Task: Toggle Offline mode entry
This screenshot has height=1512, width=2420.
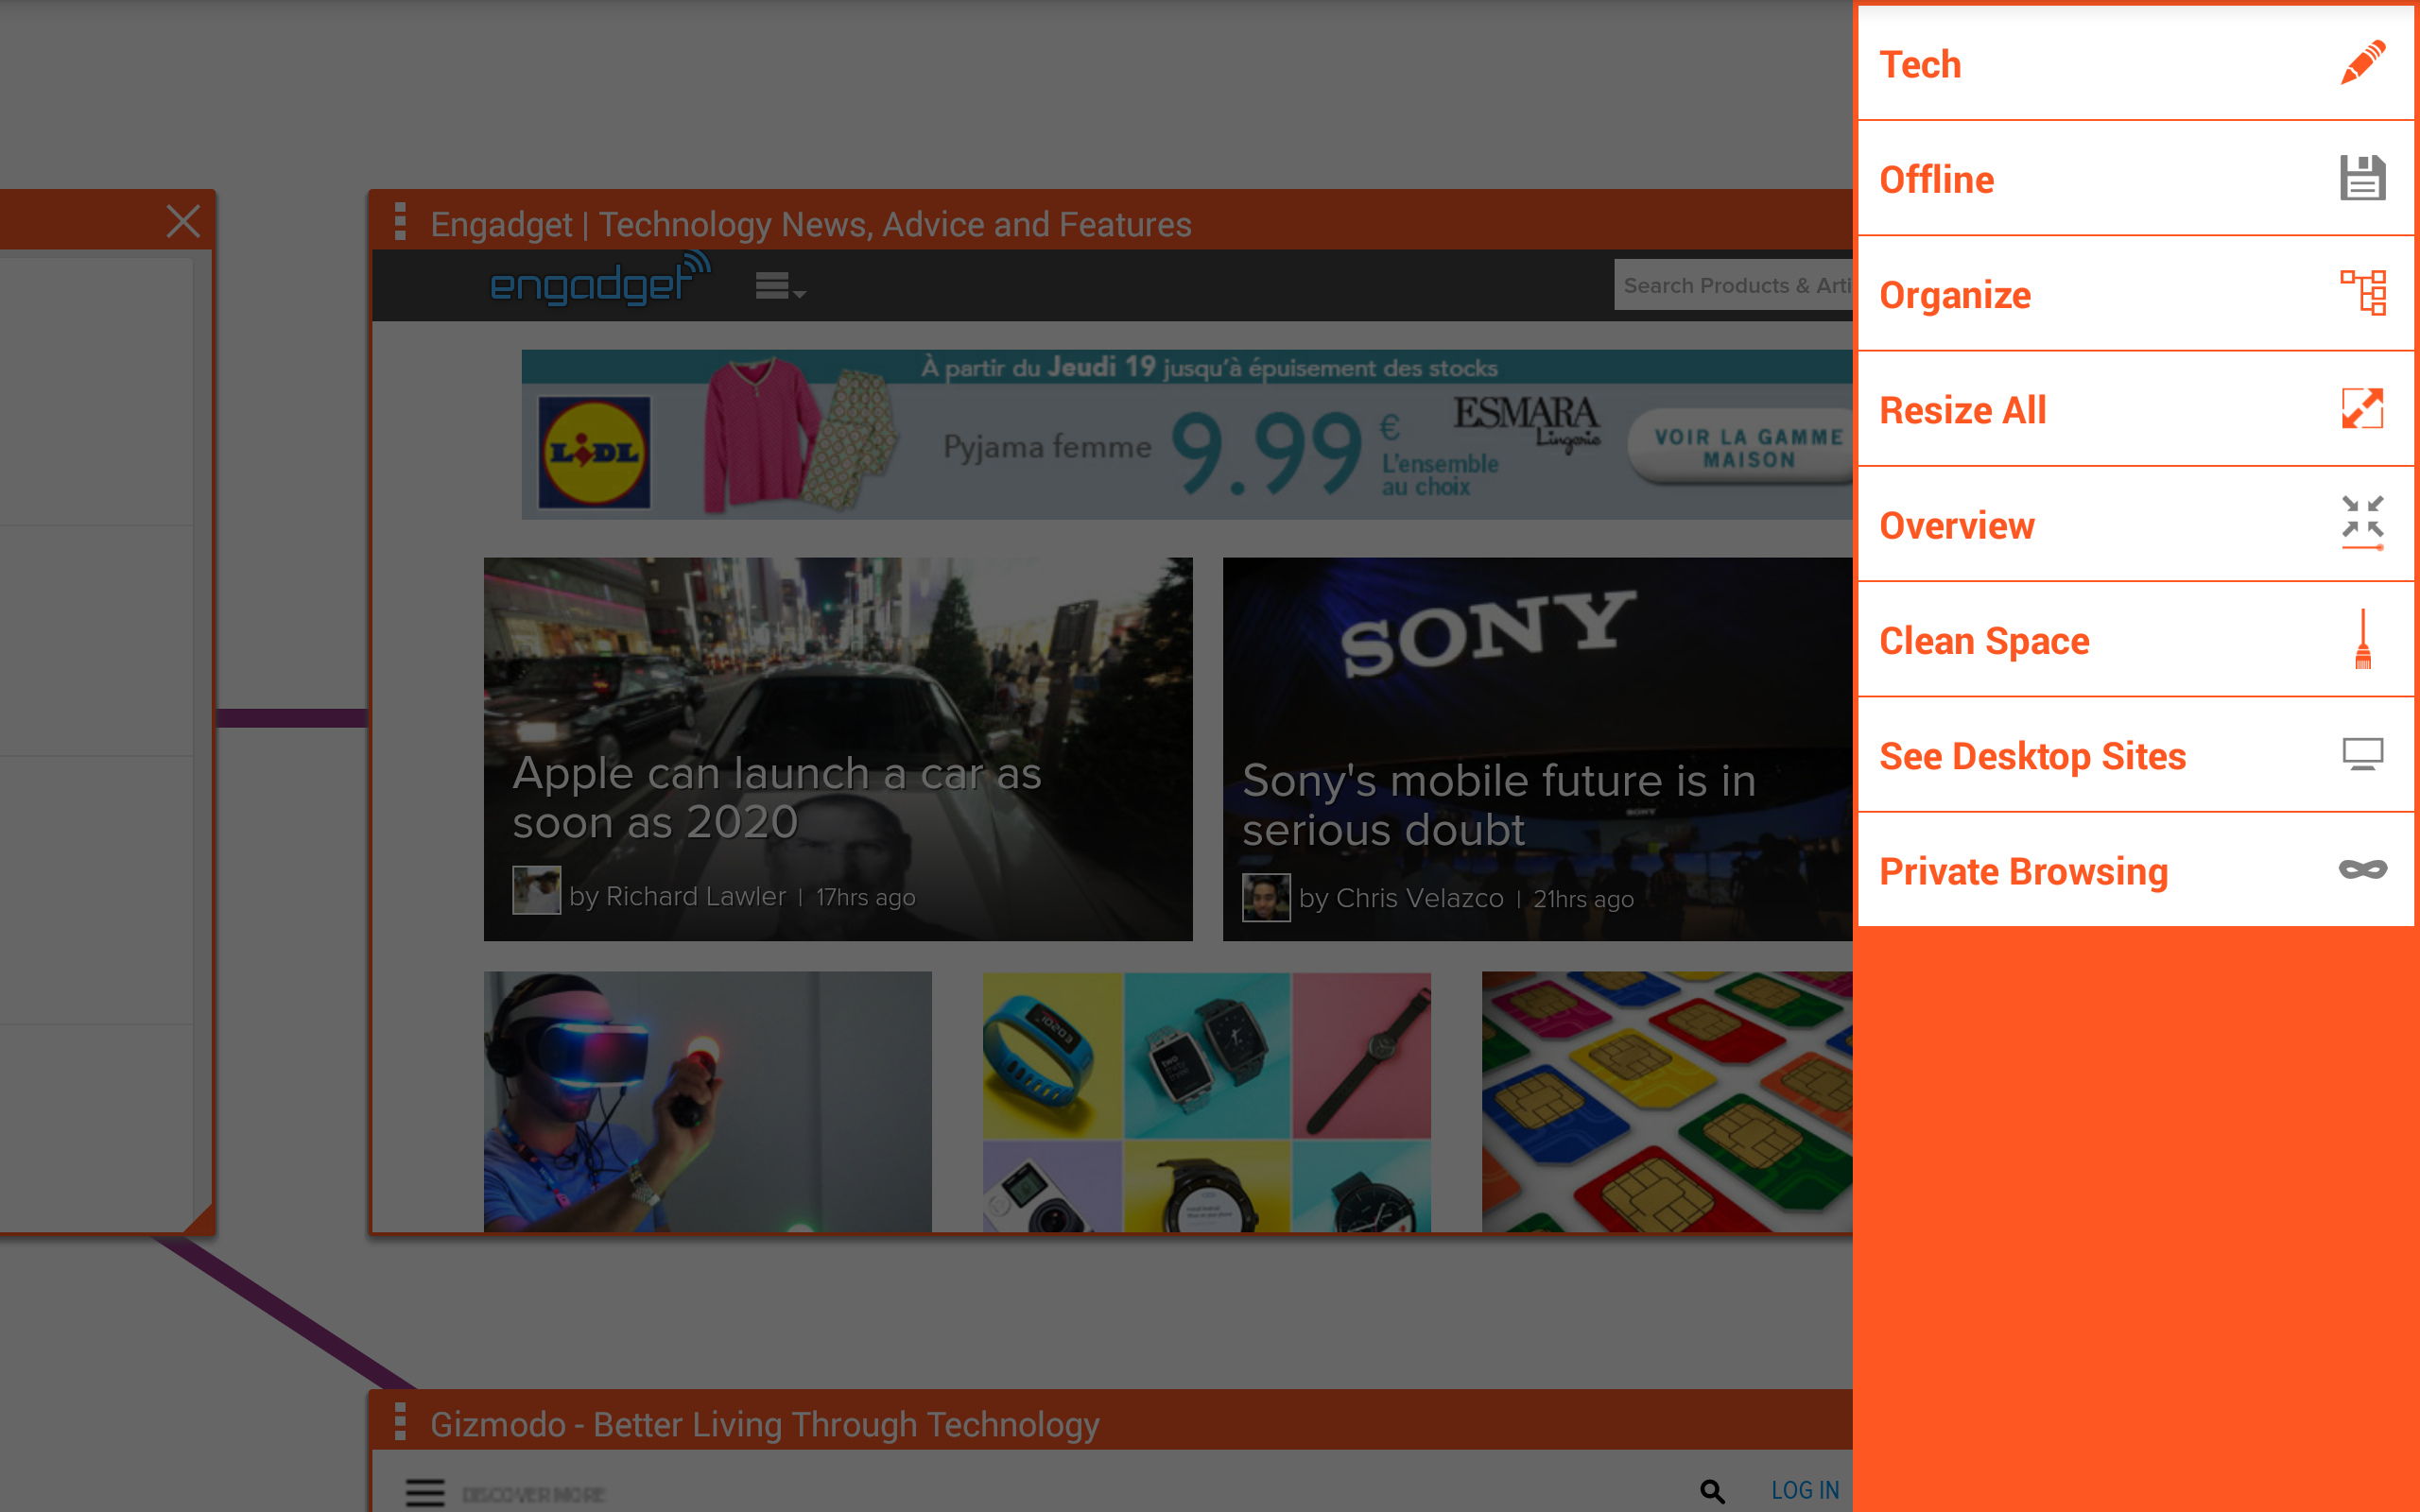Action: [2135, 179]
